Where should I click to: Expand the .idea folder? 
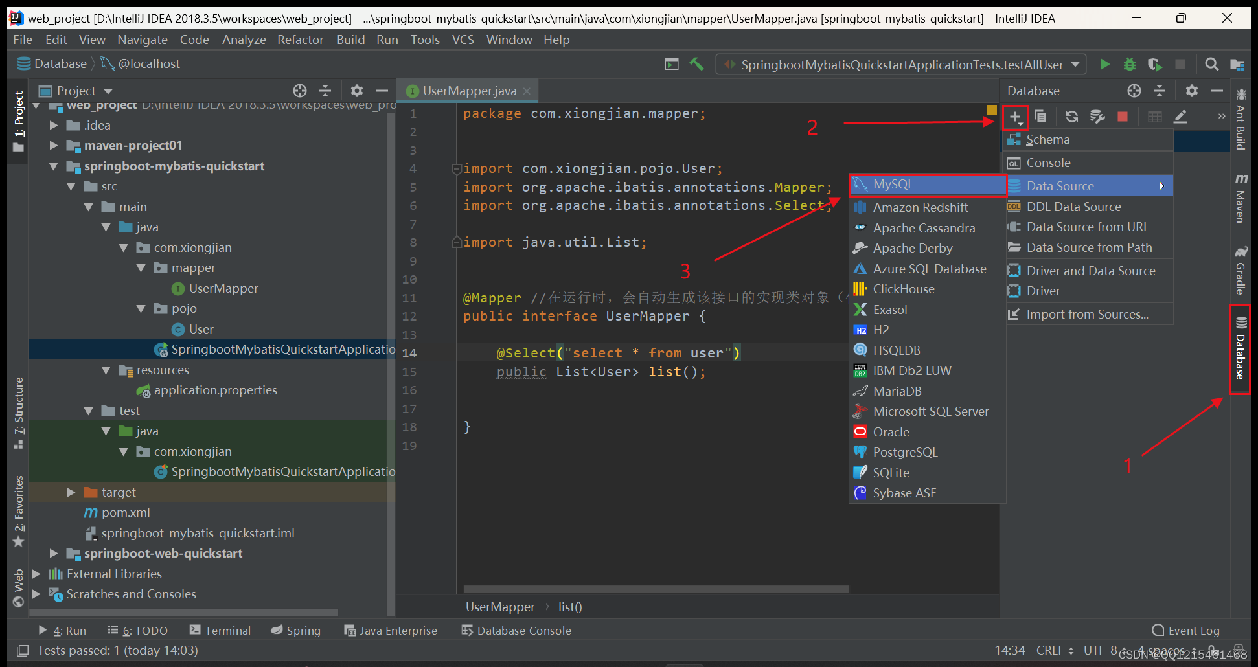54,126
